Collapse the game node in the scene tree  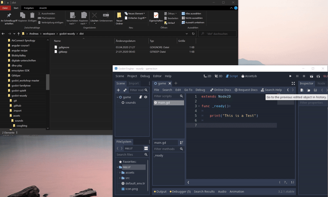coord(118,97)
